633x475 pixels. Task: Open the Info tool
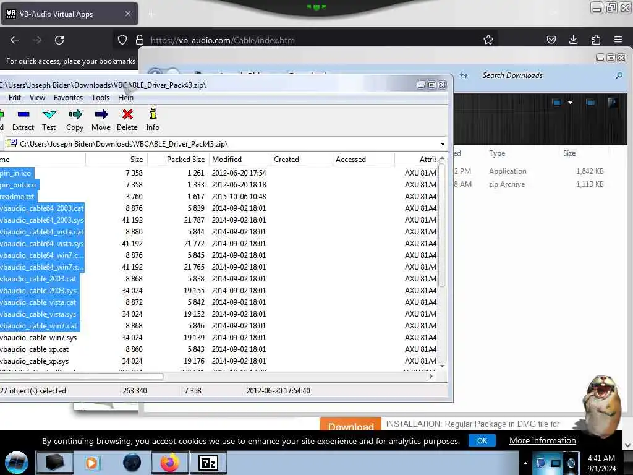coord(153,120)
